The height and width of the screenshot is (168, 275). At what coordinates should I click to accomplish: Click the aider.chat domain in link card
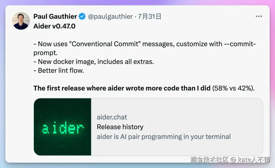(x=112, y=117)
